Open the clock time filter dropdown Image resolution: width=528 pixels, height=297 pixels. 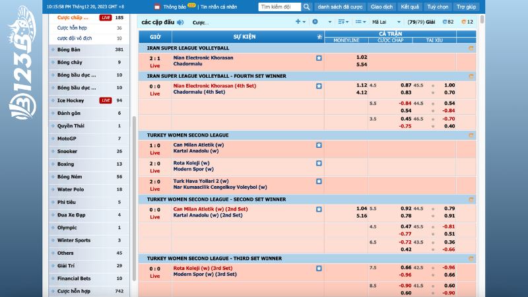(x=316, y=22)
